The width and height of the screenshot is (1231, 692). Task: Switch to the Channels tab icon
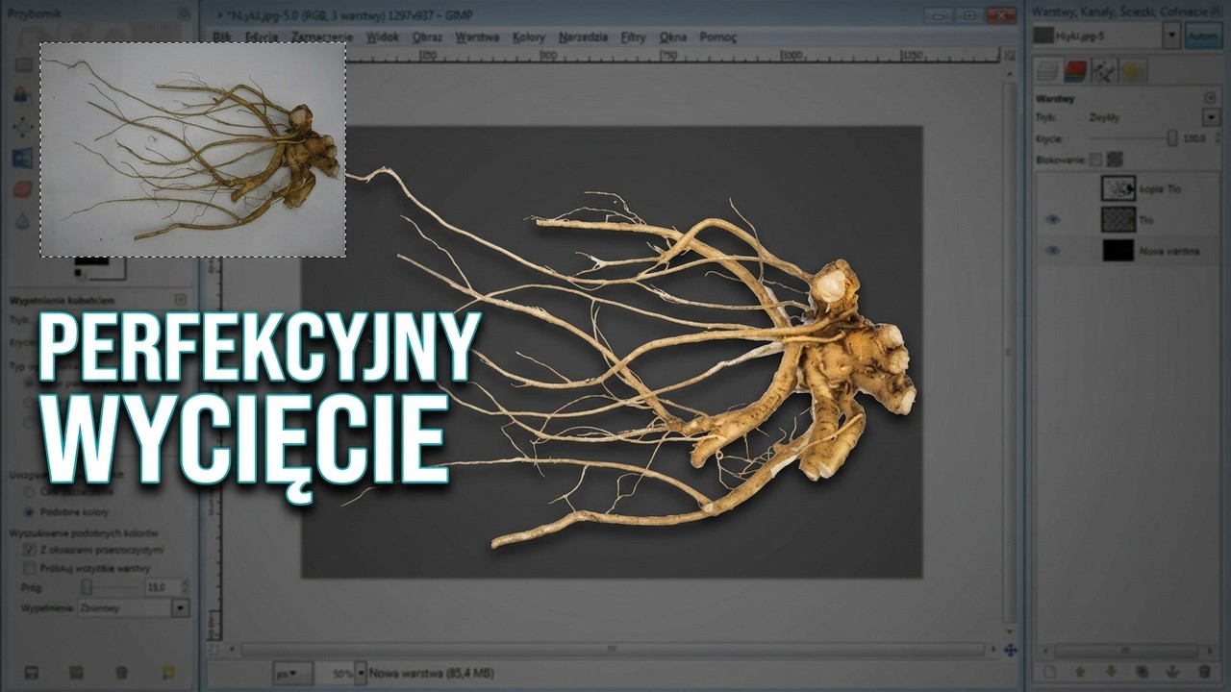(1076, 70)
